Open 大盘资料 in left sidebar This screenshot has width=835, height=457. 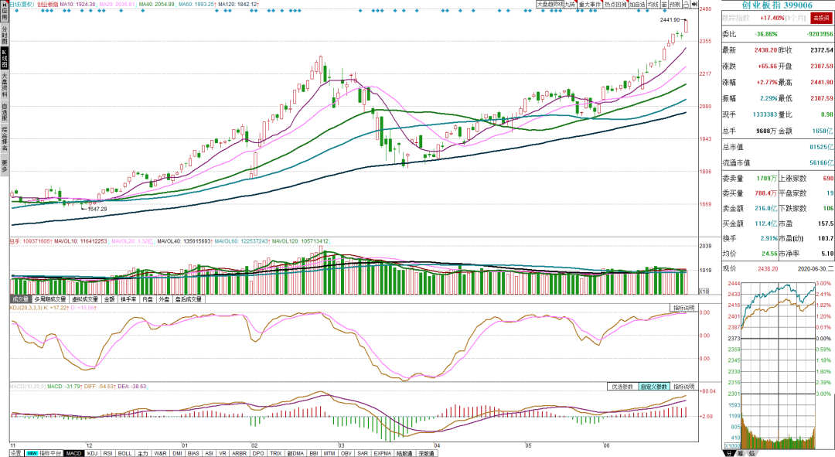click(5, 85)
